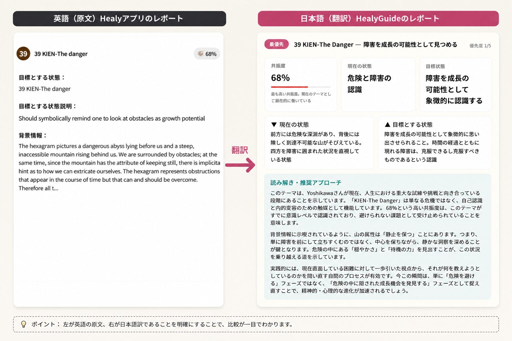Click the sentence Should symbolically remind one to look
The height and width of the screenshot is (341, 512).
(x=112, y=119)
